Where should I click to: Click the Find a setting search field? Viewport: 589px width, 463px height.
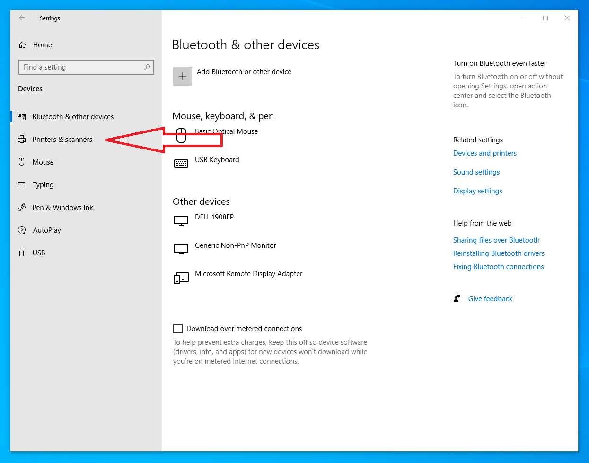pos(80,67)
